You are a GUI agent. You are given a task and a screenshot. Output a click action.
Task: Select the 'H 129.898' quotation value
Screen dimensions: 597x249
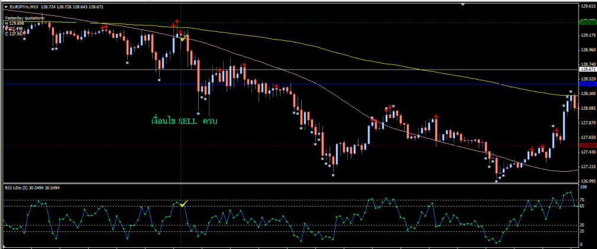[14, 23]
